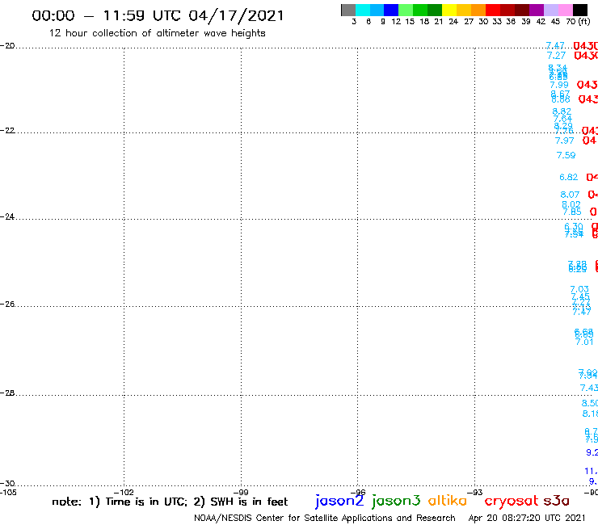Click the bright red 33 ft legend swatch
The image size is (598, 525).
pyautogui.click(x=493, y=10)
